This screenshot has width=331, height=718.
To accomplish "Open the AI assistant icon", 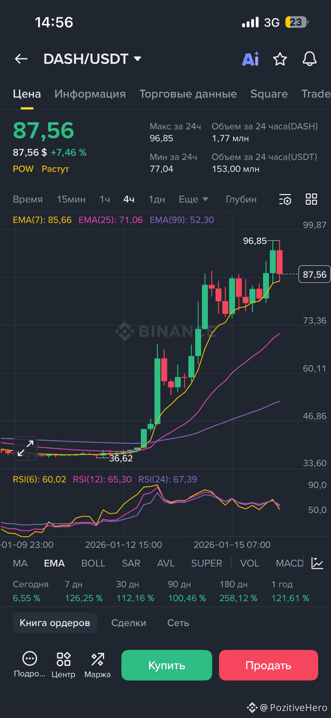I will pos(251,59).
